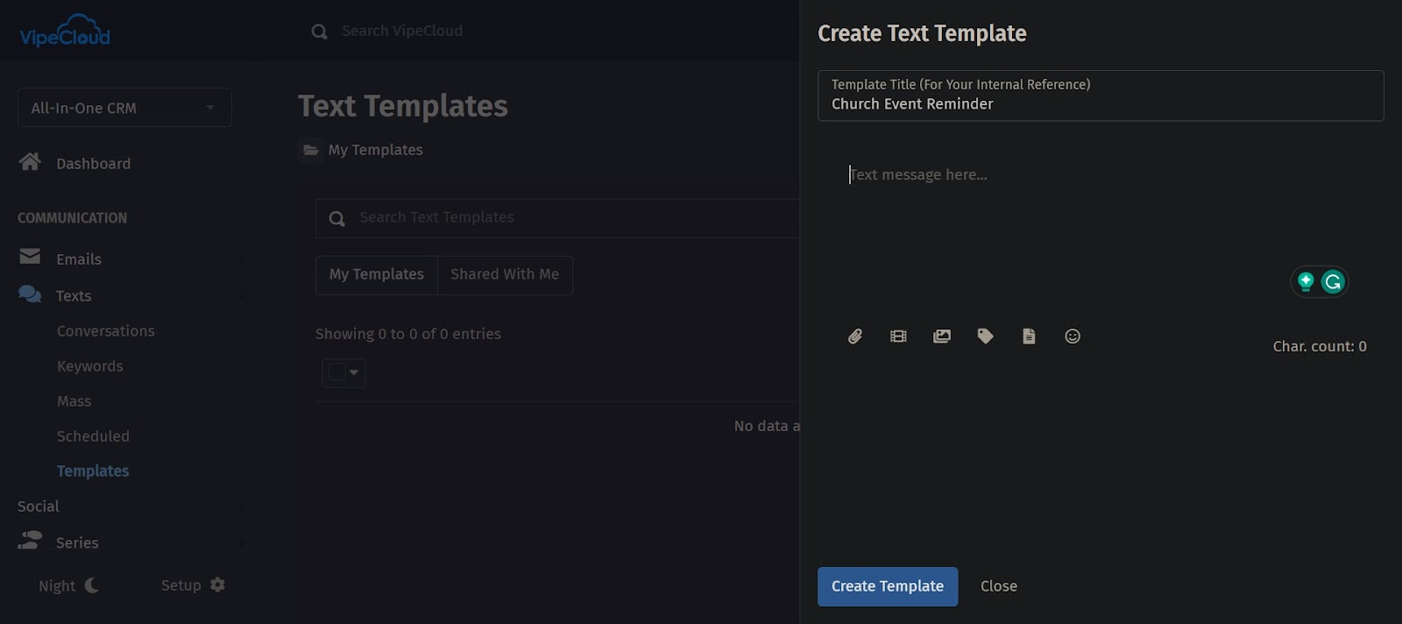Viewport: 1402px width, 624px height.
Task: Click the paperclip attachment icon
Action: point(855,337)
